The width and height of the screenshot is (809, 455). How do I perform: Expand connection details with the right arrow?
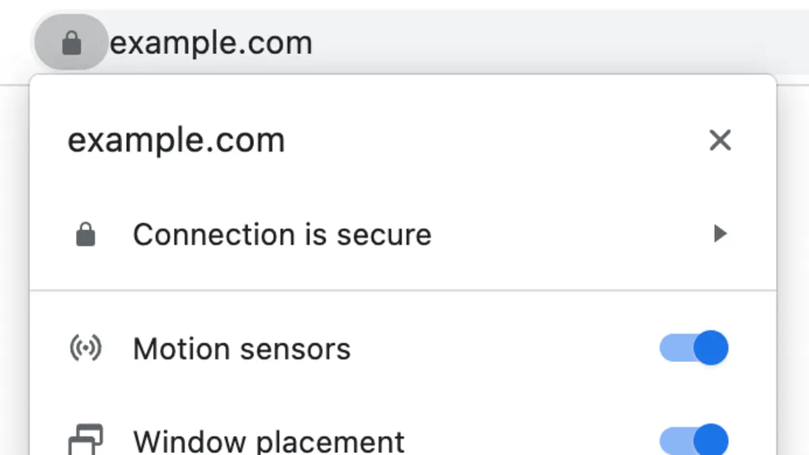pyautogui.click(x=720, y=234)
